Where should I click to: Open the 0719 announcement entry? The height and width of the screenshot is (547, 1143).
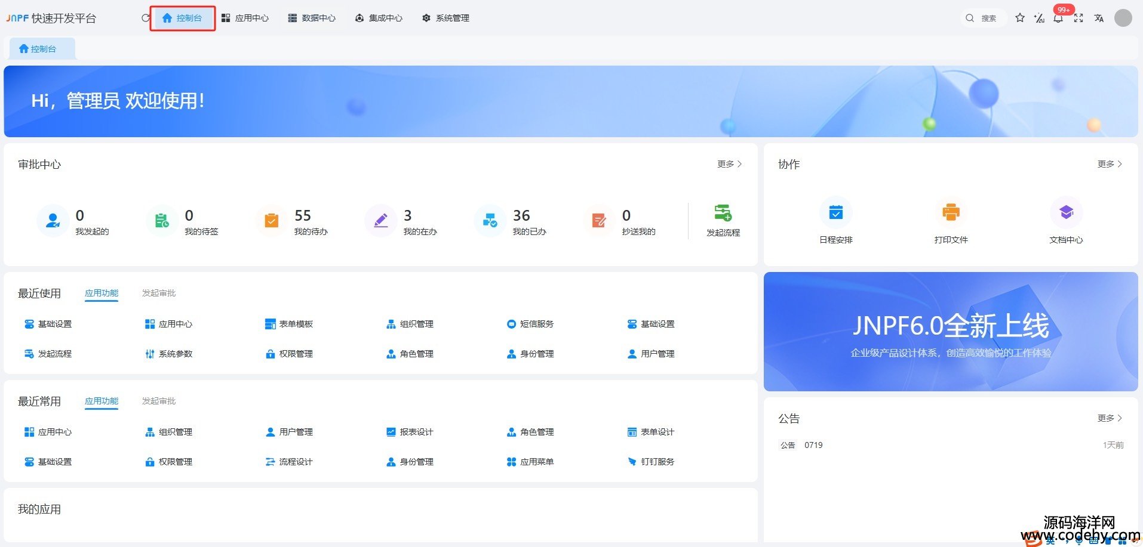click(x=951, y=445)
